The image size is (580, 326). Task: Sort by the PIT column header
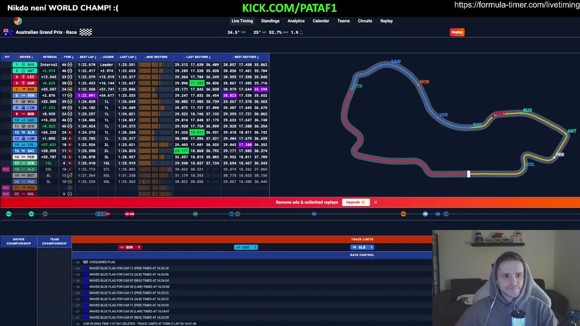click(x=6, y=57)
